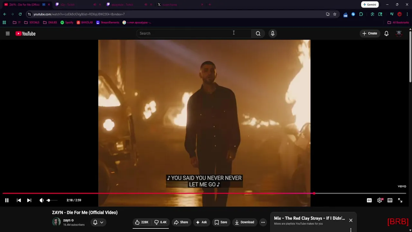The image size is (412, 232).
Task: Open zayn channel avatar
Action: (x=56, y=222)
